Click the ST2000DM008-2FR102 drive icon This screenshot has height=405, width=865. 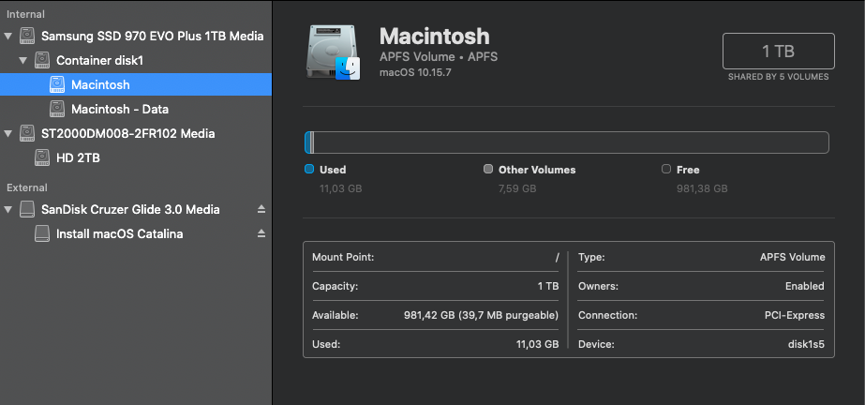pos(27,133)
